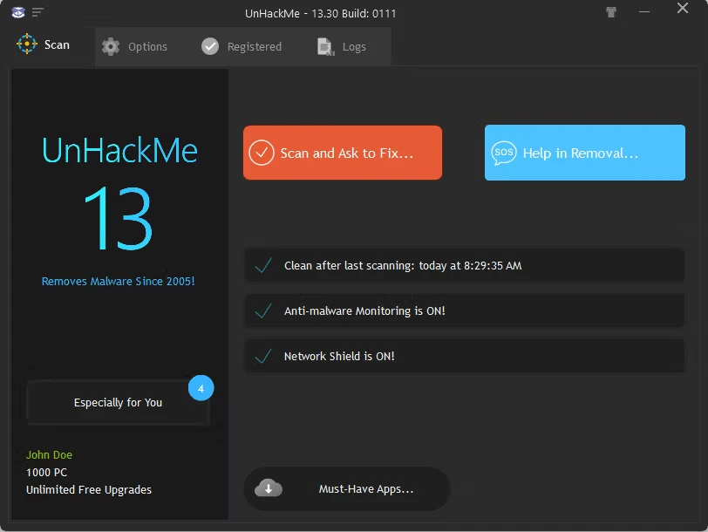This screenshot has height=532, width=708.
Task: Click the Options gear icon
Action: click(111, 47)
